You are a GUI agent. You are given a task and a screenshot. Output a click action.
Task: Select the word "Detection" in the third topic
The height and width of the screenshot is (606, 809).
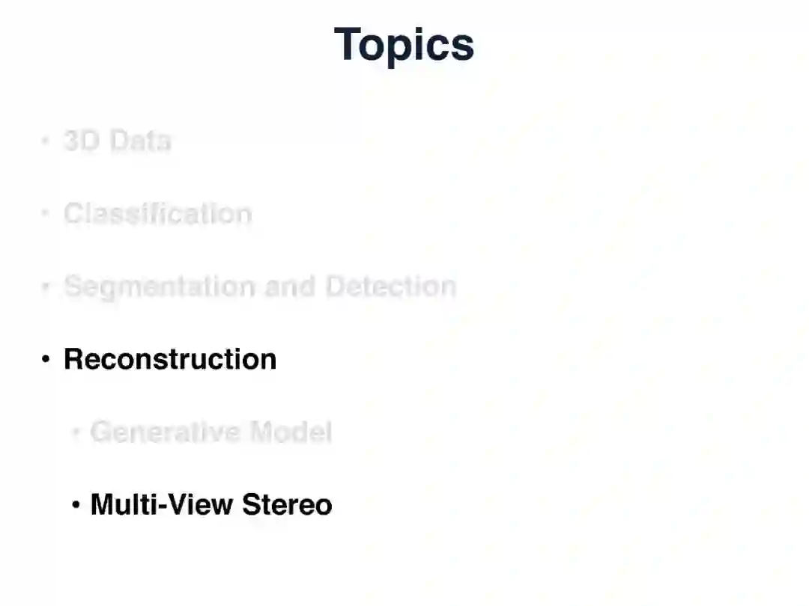pyautogui.click(x=390, y=287)
